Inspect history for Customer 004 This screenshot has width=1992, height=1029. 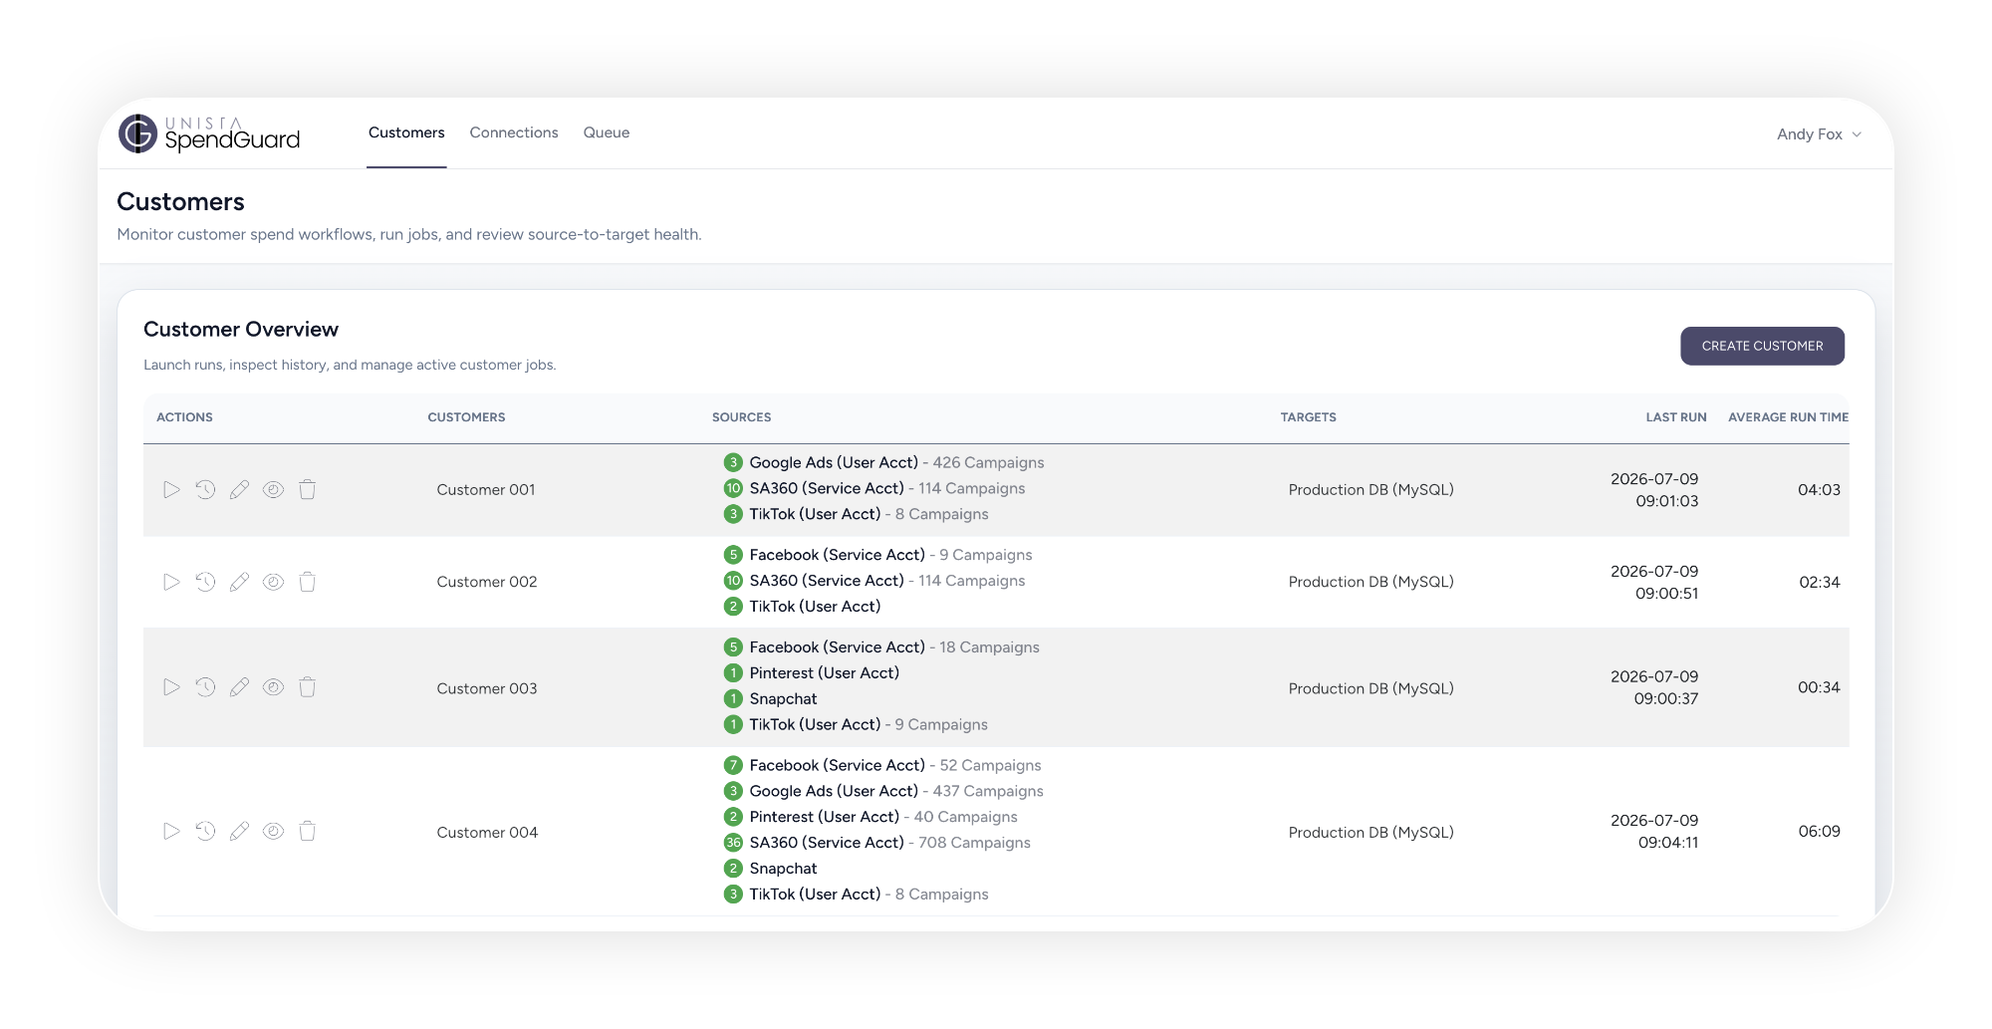click(x=205, y=831)
